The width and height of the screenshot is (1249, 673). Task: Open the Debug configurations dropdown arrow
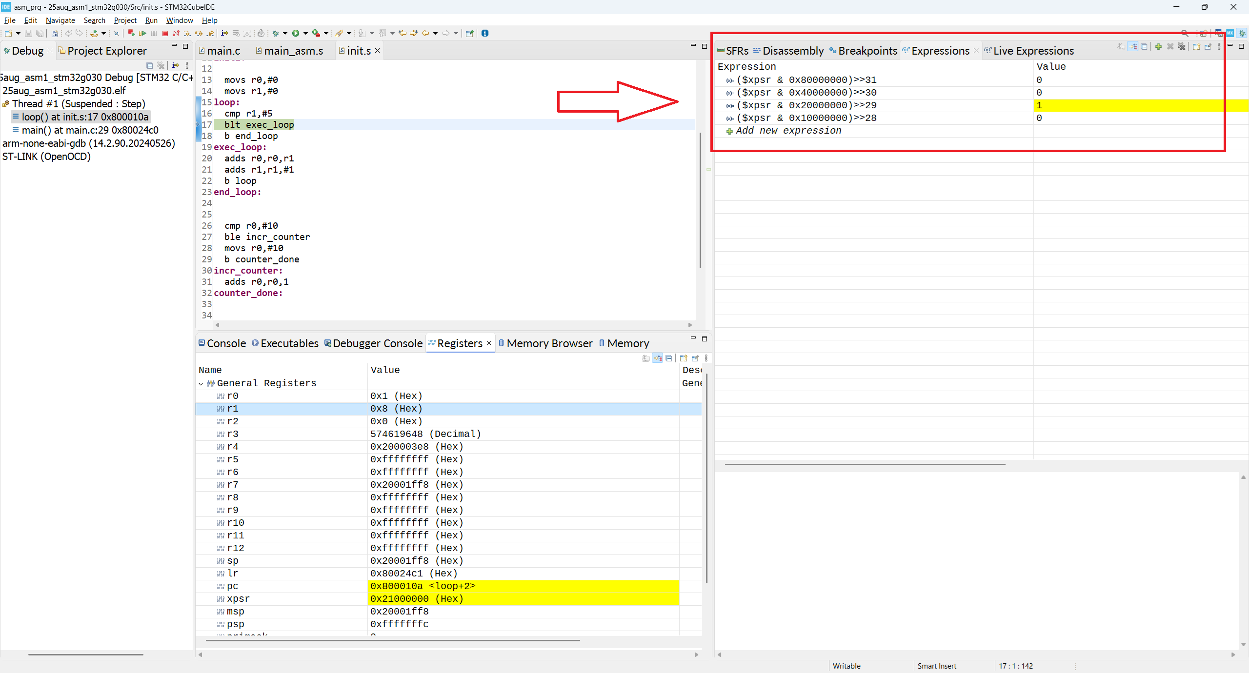point(284,33)
